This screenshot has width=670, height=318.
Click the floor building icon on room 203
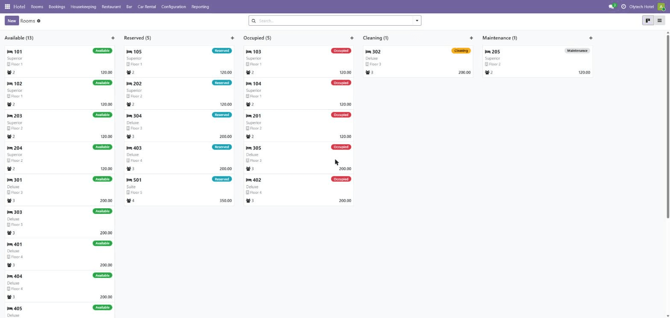[9, 128]
